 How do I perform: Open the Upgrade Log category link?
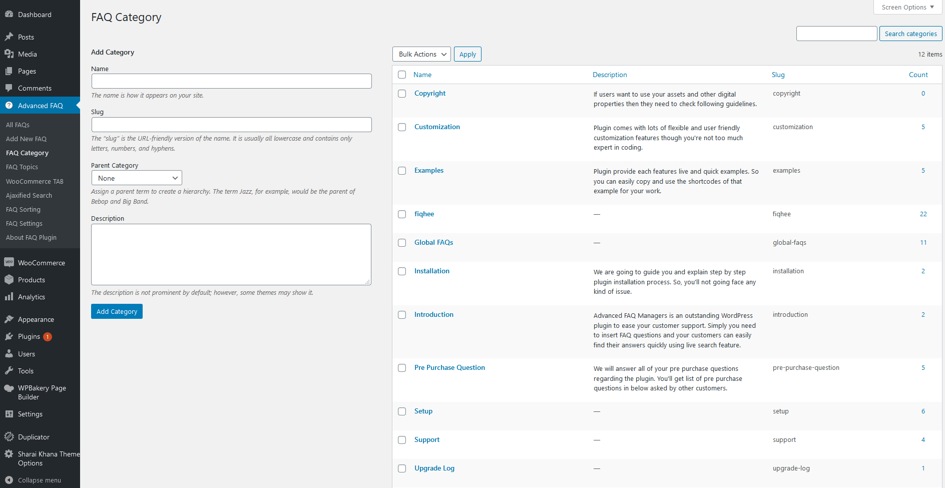click(434, 468)
